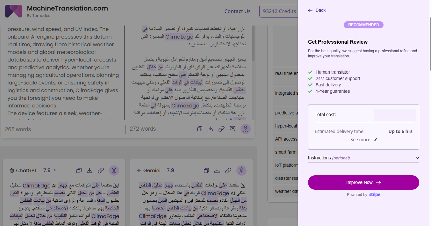Click the MachineTranslation.com logo
431x226 pixels.
[13, 11]
